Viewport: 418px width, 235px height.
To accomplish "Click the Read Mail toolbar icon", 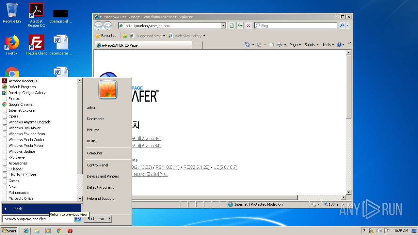I will (271, 45).
